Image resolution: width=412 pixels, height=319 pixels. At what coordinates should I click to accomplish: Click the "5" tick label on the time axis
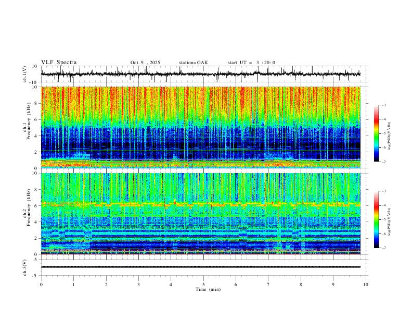tap(203, 285)
